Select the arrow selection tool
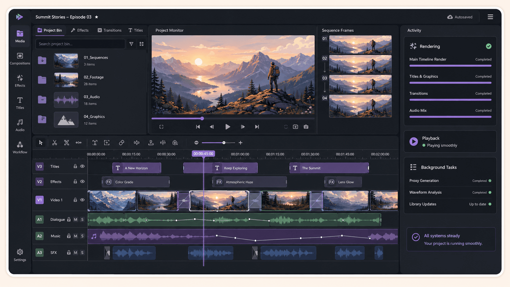Screen dimensions: 510x287 [x=41, y=143]
